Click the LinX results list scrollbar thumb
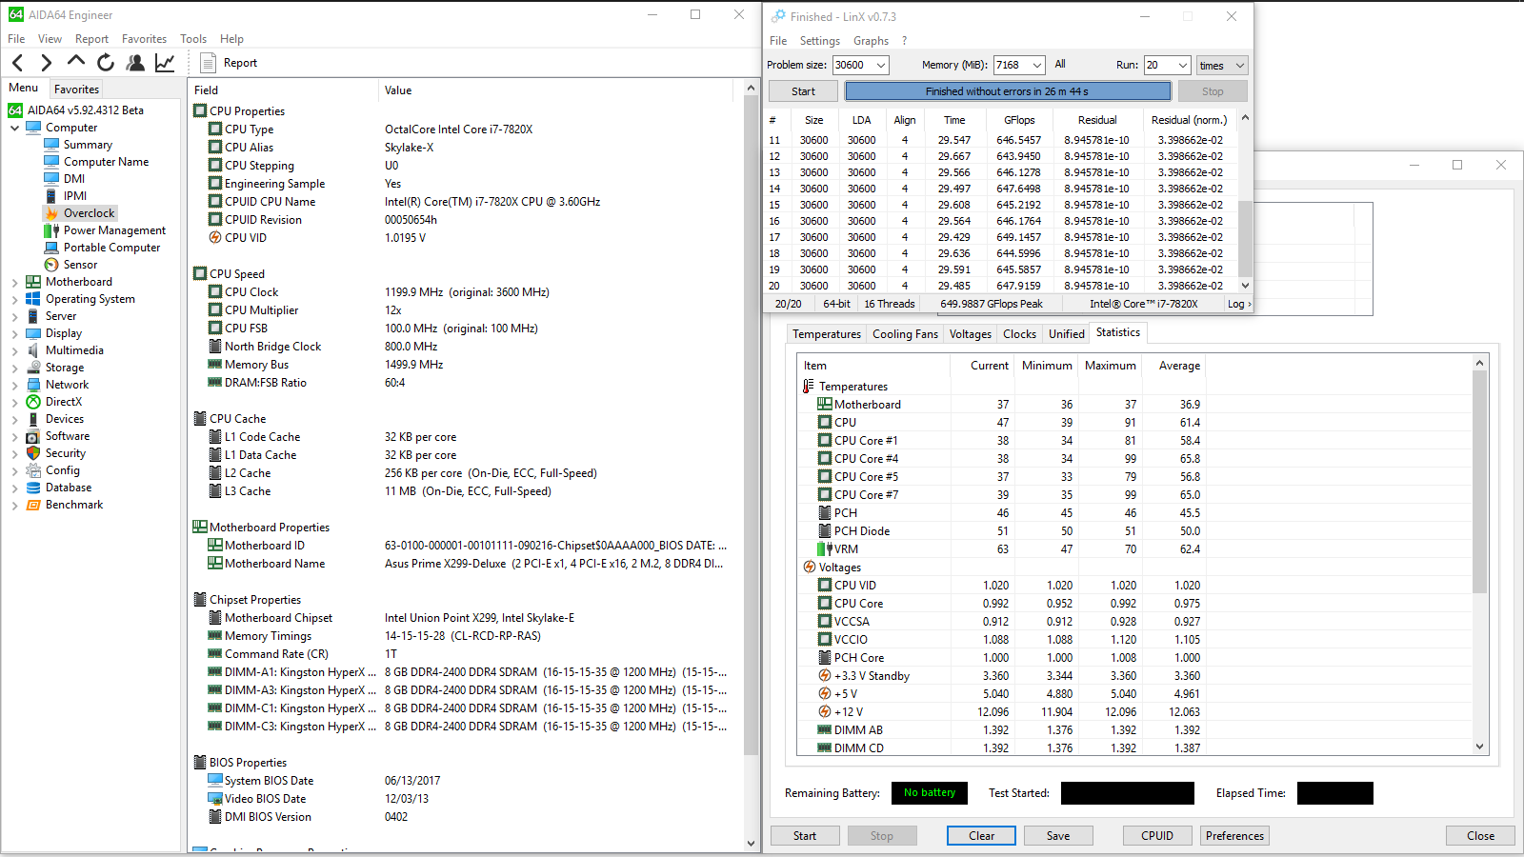 coord(1245,238)
